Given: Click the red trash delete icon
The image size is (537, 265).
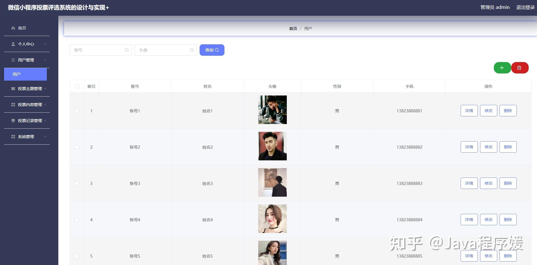Looking at the screenshot, I should (520, 68).
